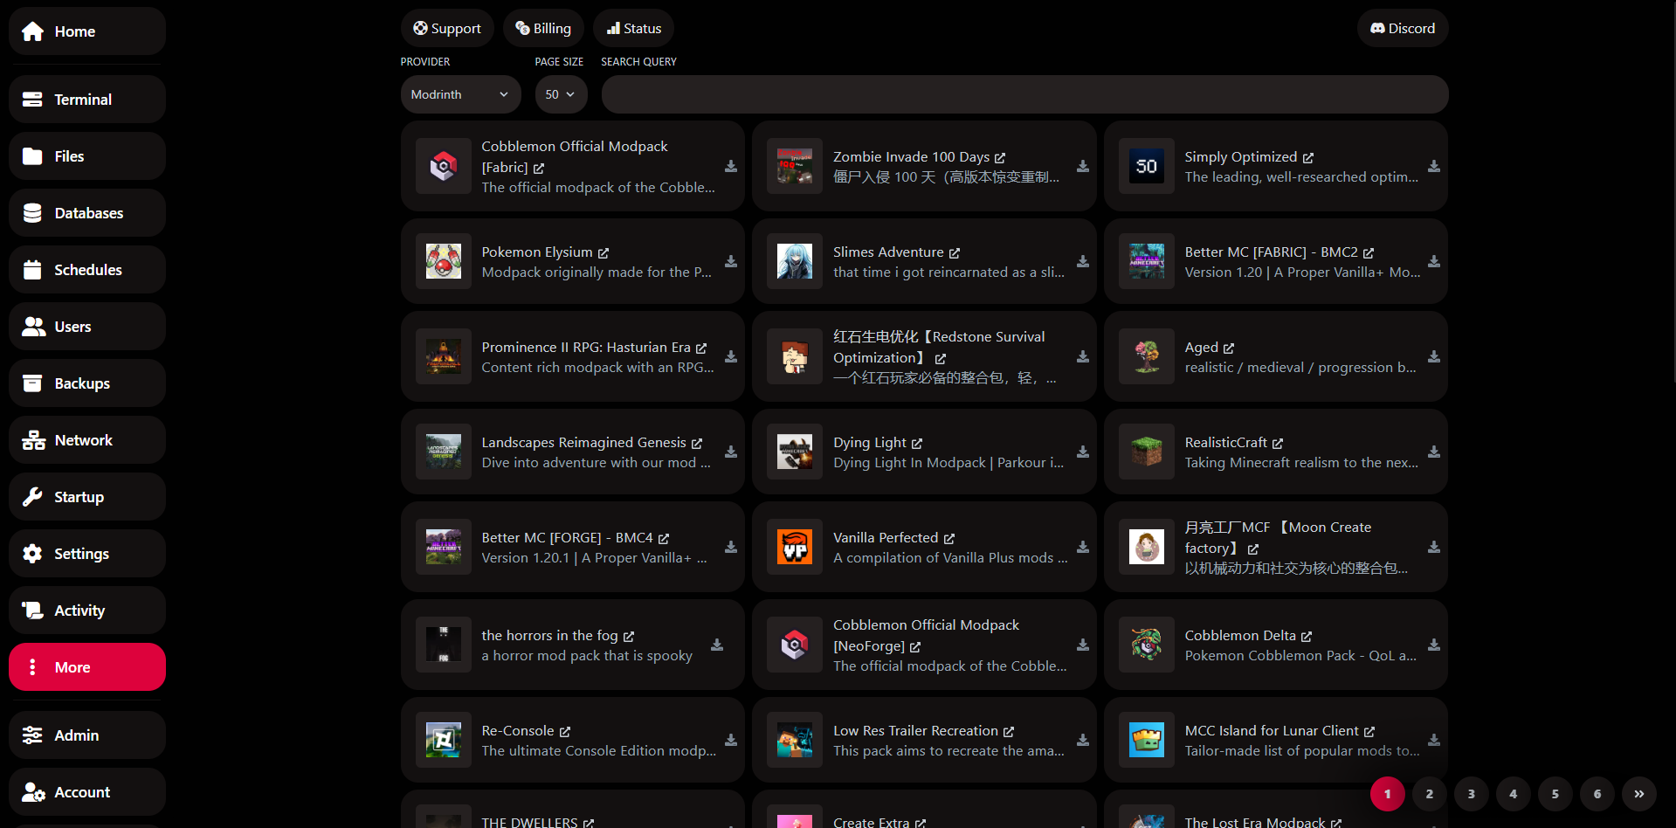
Task: Download Better MC [FORGE] - BMC4
Action: 731,547
